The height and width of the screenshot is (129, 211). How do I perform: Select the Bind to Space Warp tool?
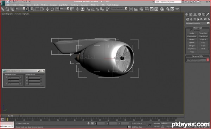pyautogui.click(x=12, y=9)
